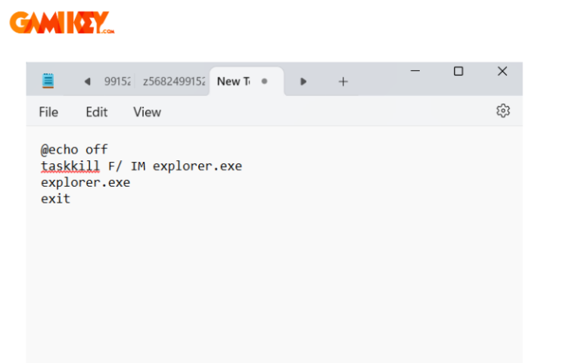Click on the @echo off line

(74, 149)
